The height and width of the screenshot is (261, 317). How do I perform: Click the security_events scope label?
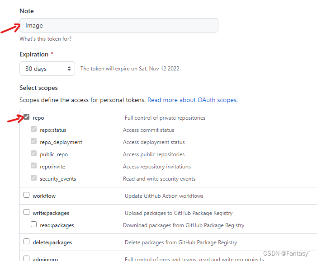(x=58, y=179)
